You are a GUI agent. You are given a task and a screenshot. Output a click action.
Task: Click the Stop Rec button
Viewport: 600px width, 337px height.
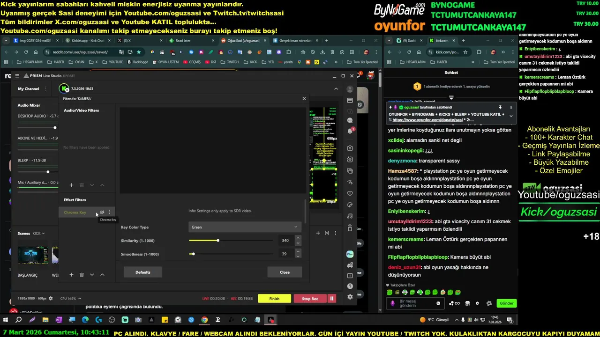pyautogui.click(x=310, y=299)
